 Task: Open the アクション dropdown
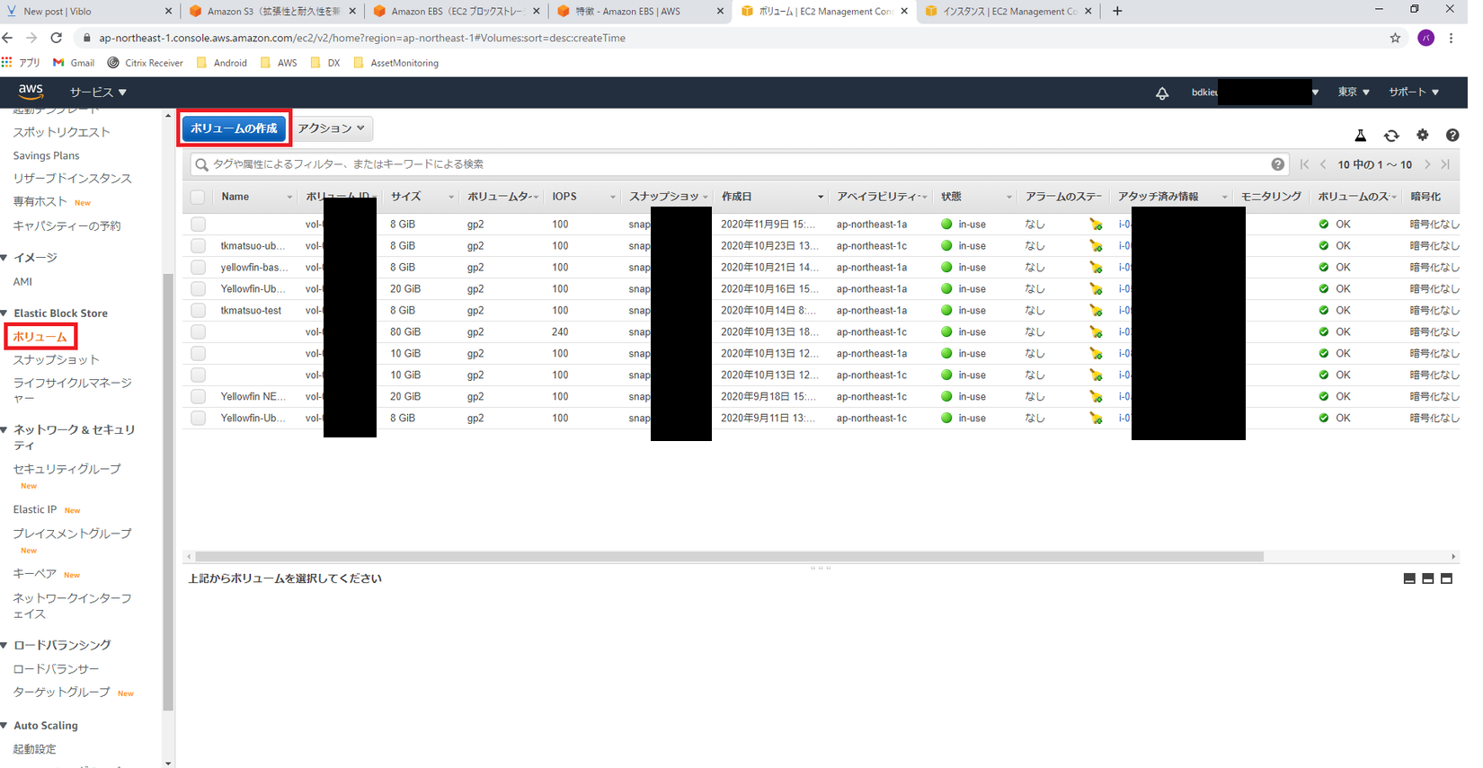tap(332, 128)
